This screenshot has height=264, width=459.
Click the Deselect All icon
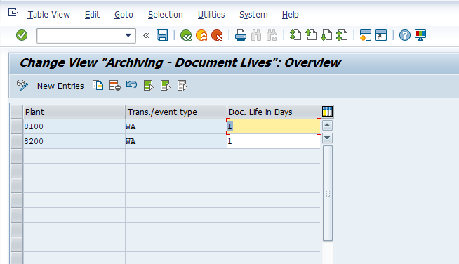[182, 86]
